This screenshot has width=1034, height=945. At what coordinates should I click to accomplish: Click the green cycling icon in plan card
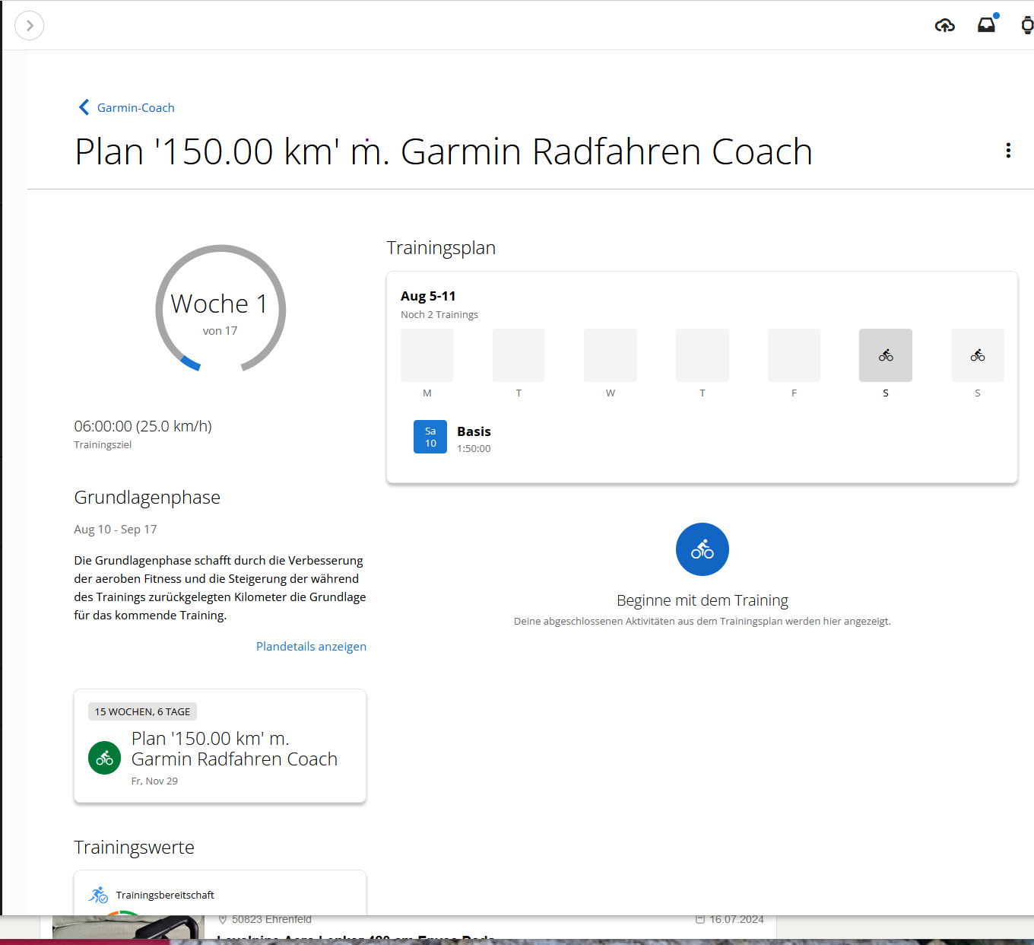click(105, 758)
